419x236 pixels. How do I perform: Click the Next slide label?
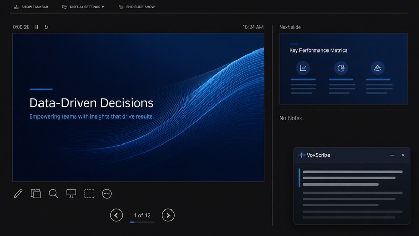[x=290, y=27]
